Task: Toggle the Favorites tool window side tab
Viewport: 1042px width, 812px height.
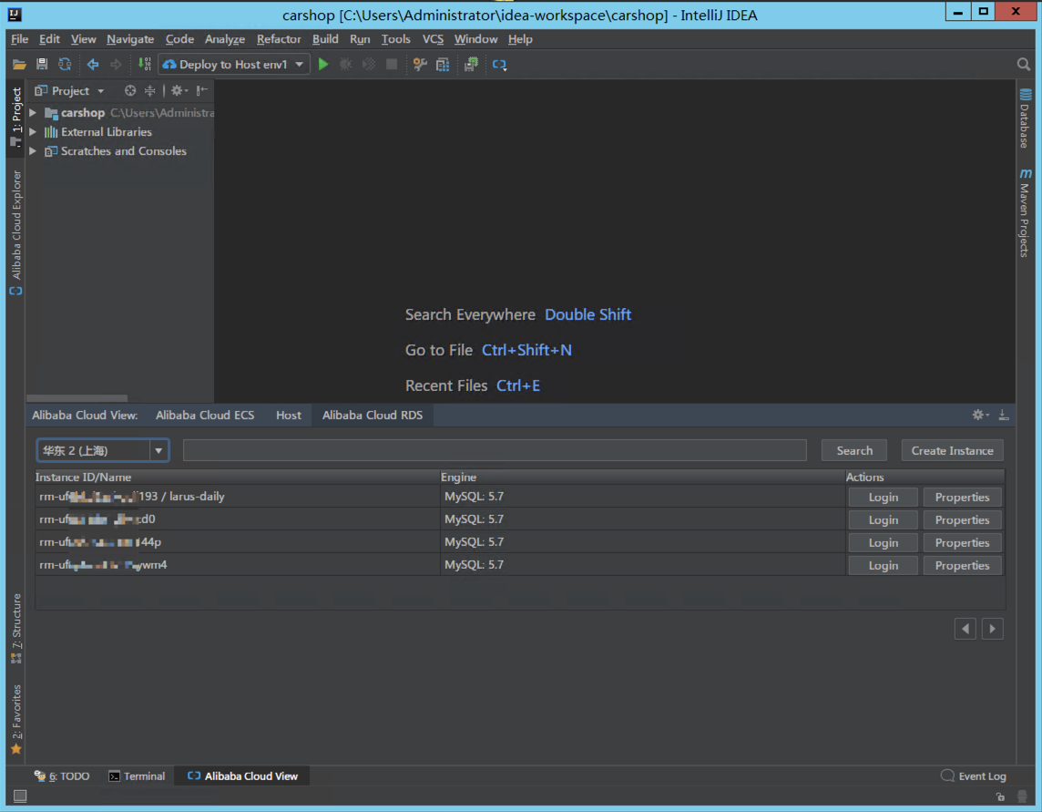Action: [x=16, y=720]
